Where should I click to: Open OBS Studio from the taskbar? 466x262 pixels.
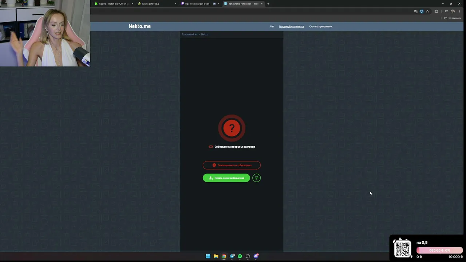tap(248, 256)
